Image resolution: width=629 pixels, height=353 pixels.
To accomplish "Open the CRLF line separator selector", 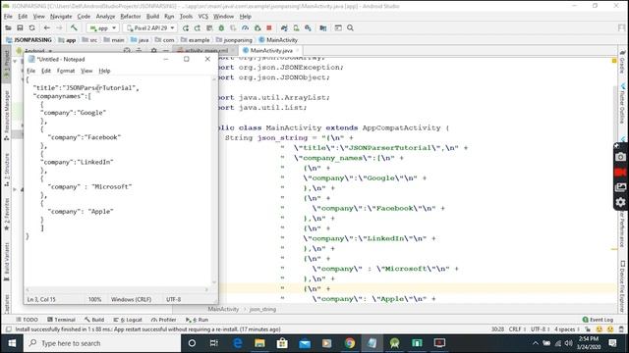I will click(x=517, y=329).
